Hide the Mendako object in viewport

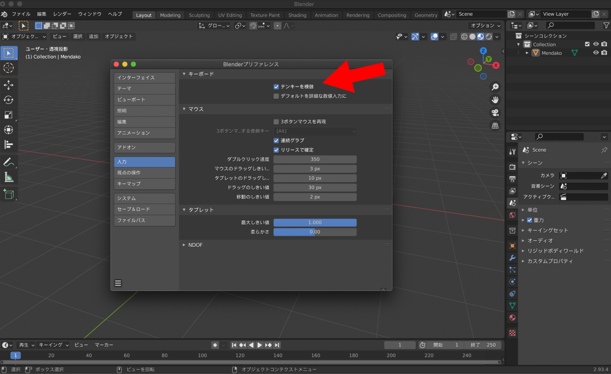tap(596, 53)
